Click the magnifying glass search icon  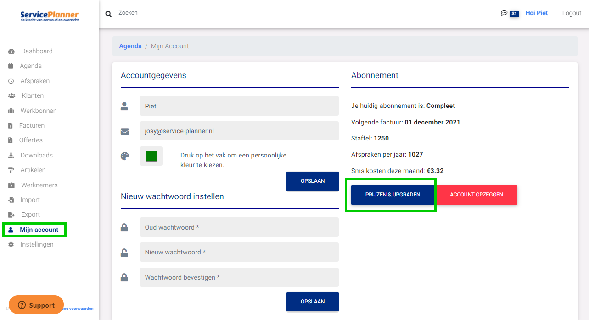click(x=109, y=14)
